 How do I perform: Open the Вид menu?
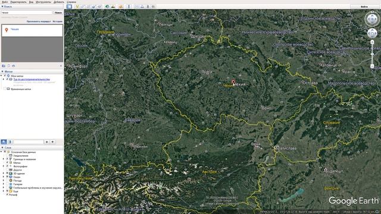click(x=31, y=2)
